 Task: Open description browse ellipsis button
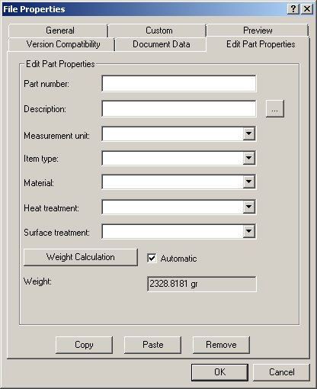(x=275, y=109)
